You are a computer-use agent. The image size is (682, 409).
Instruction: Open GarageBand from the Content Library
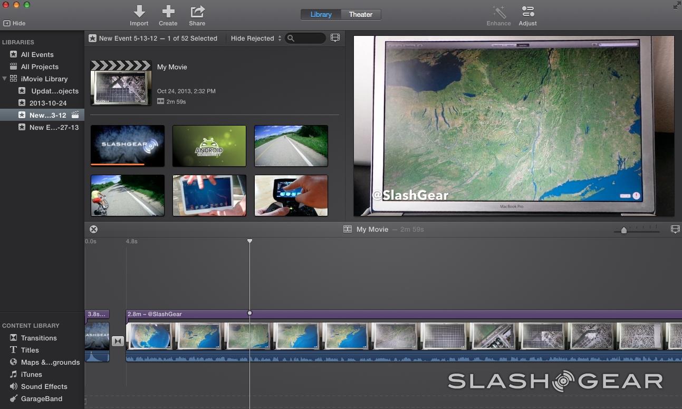coord(42,398)
